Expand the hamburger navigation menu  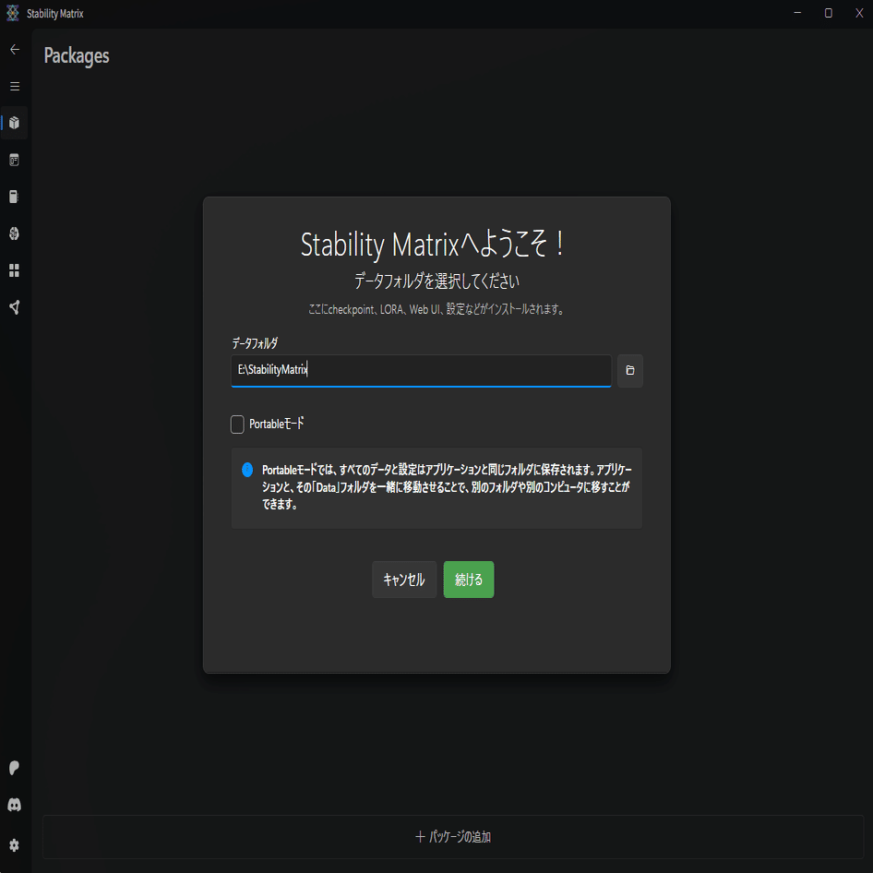[15, 87]
